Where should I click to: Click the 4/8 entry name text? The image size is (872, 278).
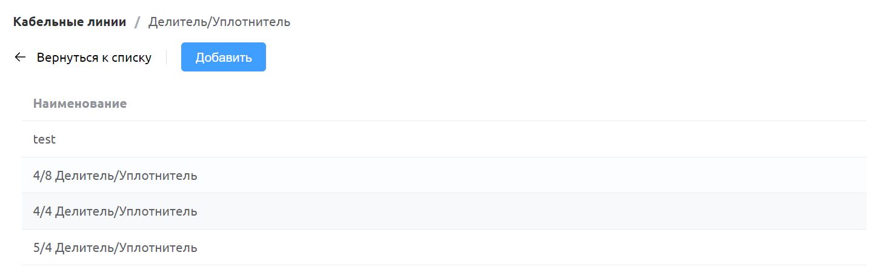click(x=115, y=176)
